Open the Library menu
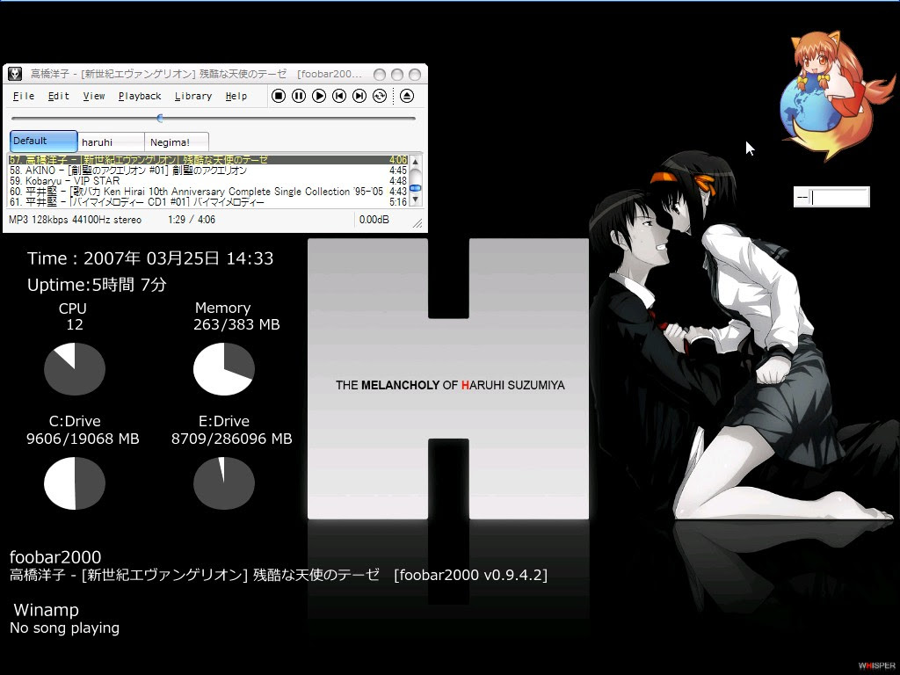Screen dimensions: 900x675 pyautogui.click(x=192, y=96)
